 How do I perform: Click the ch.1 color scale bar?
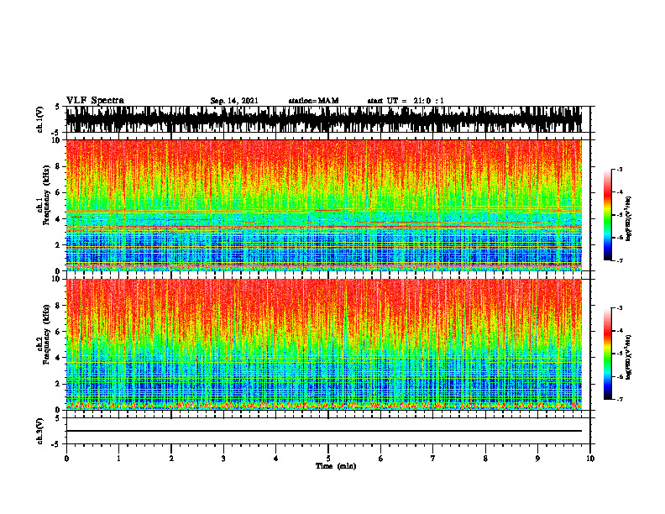click(608, 215)
